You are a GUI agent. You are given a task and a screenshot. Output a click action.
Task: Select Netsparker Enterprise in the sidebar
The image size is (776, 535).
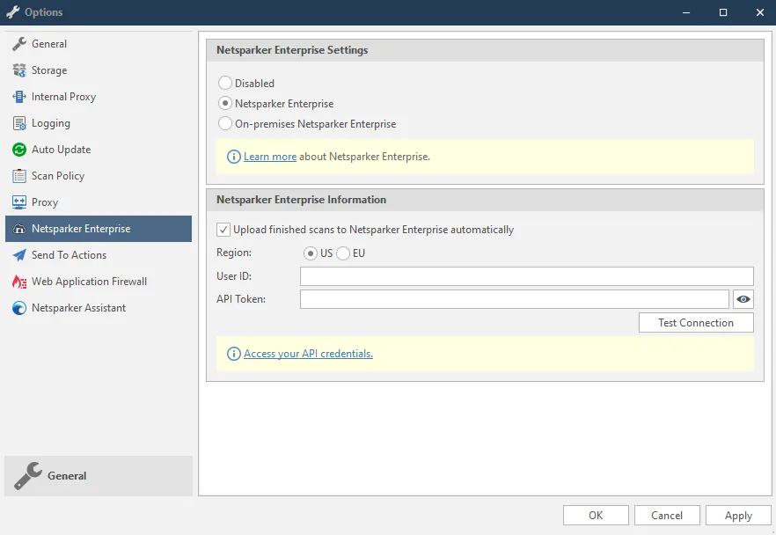pos(99,229)
